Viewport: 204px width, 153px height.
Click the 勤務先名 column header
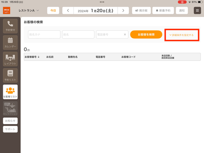[73, 57]
